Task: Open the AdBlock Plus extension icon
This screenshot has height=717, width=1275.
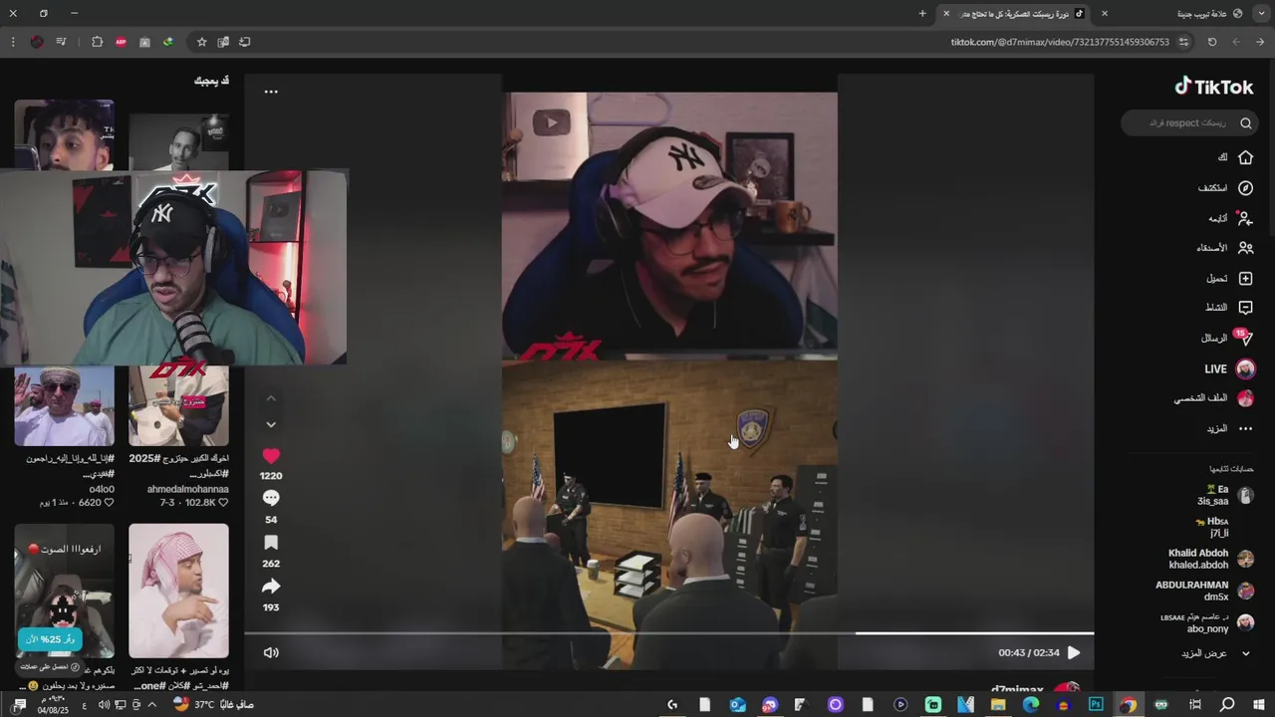Action: pyautogui.click(x=121, y=42)
